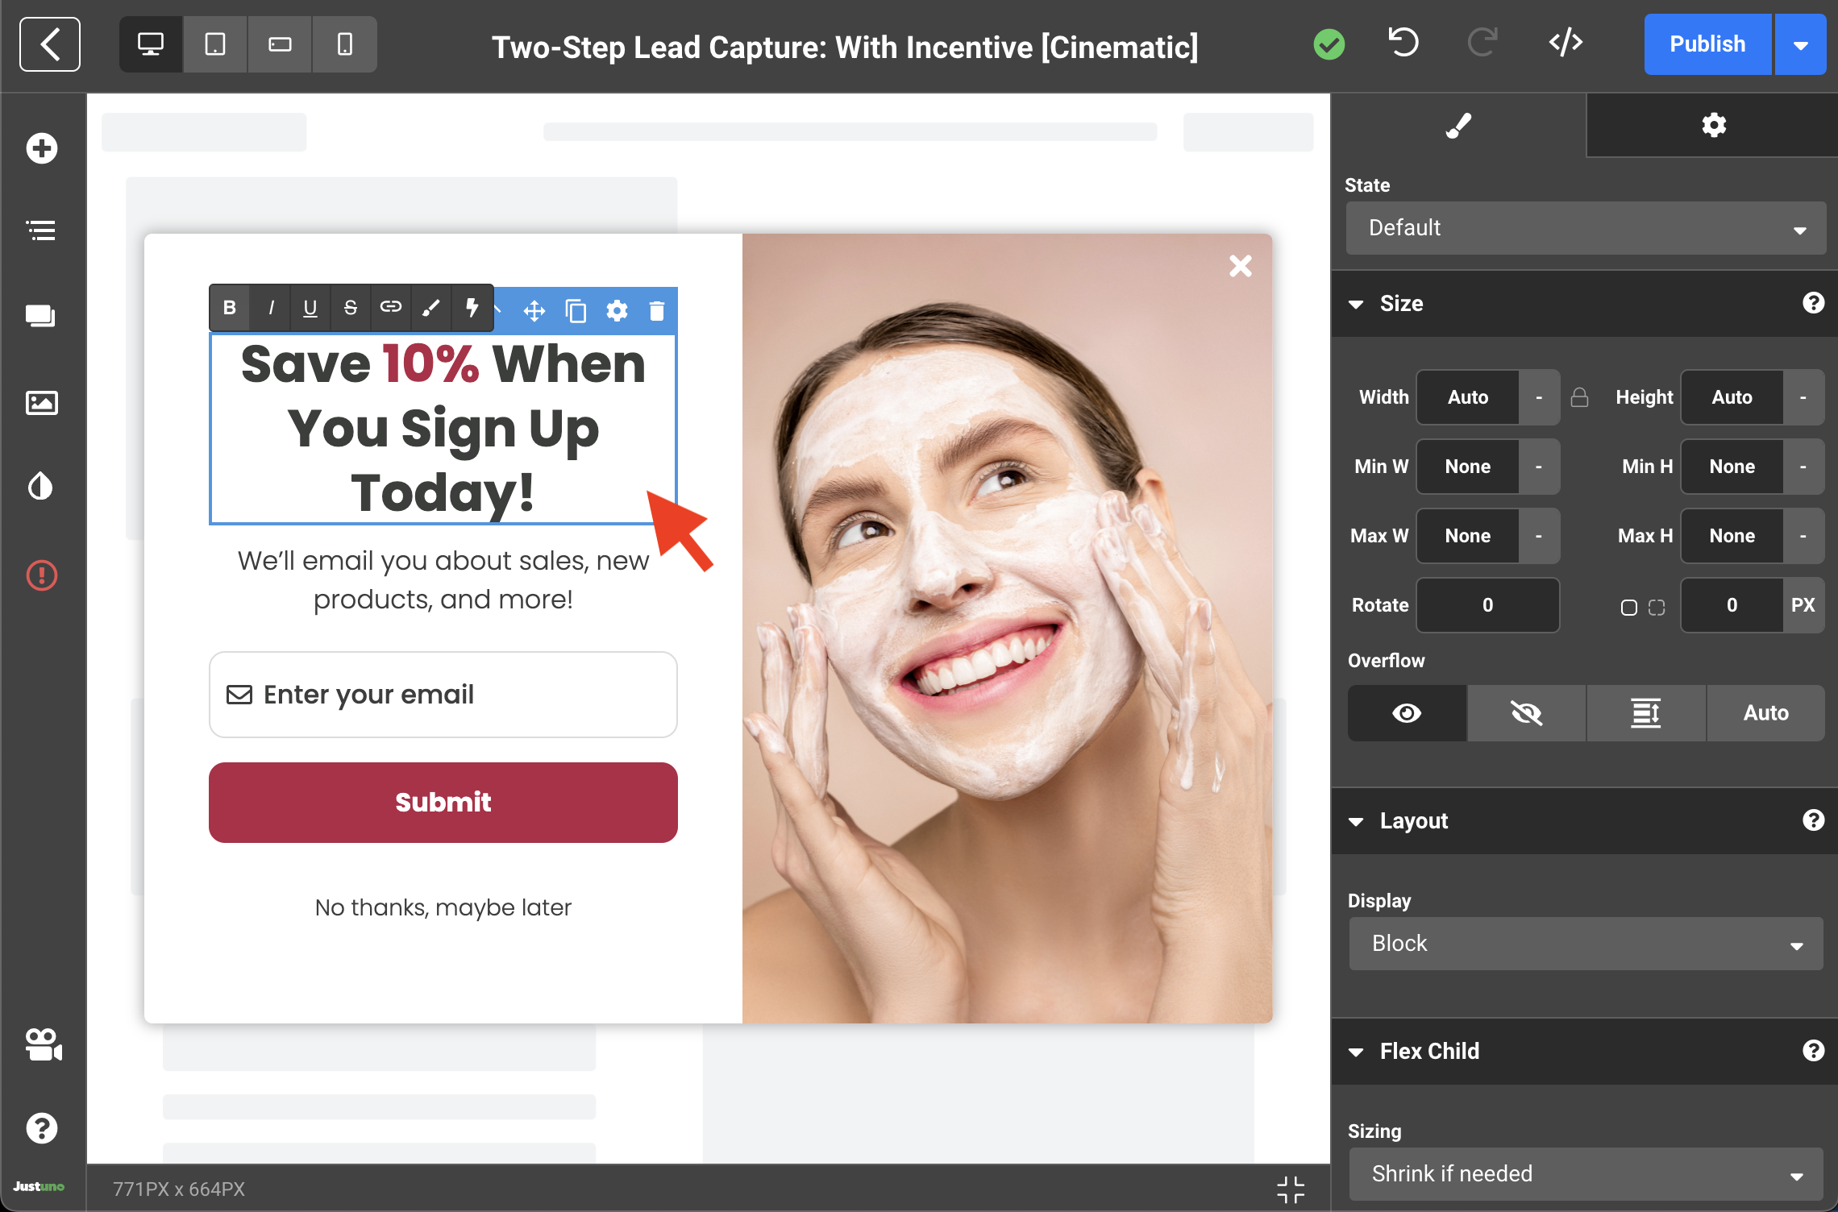Click the code editor icon

click(x=1566, y=43)
